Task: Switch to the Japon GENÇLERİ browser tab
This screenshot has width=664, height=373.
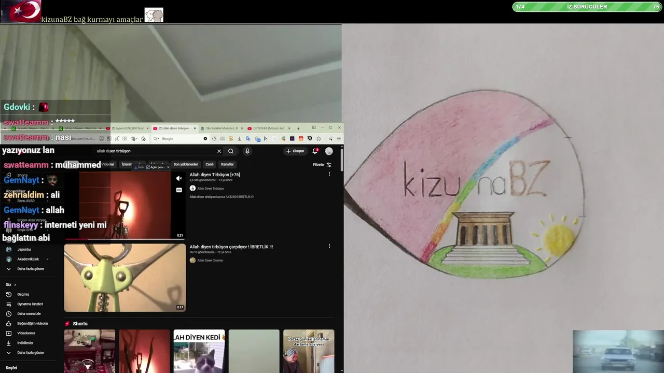Action: click(x=127, y=128)
